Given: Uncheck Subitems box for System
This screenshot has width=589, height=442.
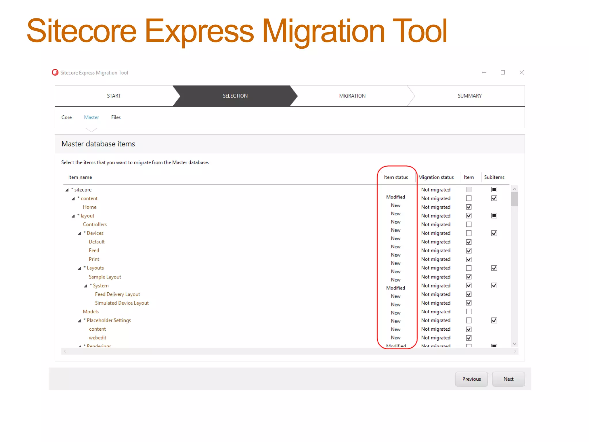Looking at the screenshot, I should click(x=494, y=285).
